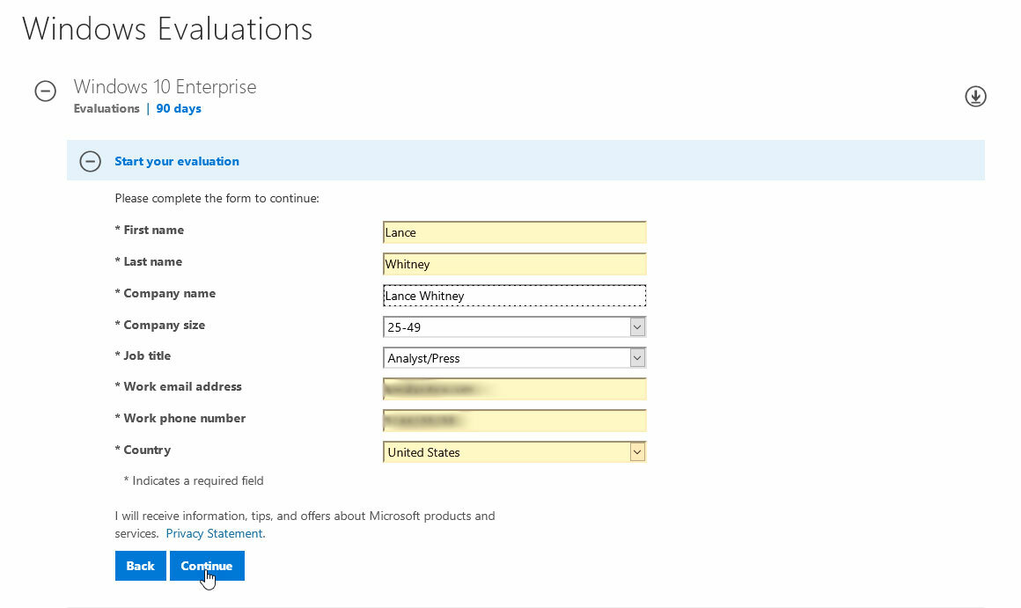This screenshot has height=608, width=1021.
Task: Open the Company size dropdown
Action: pos(514,326)
